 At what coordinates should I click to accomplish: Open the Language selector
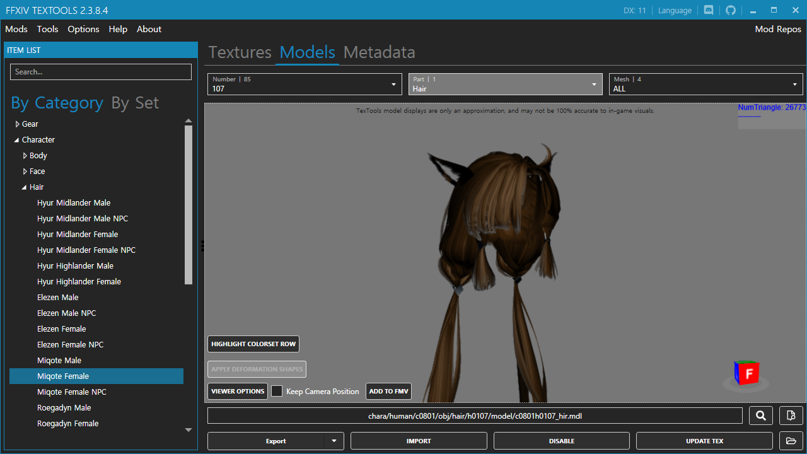tap(675, 10)
